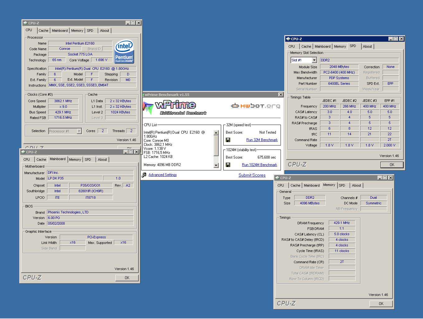Click Command Rate 2T in Memory window

click(342, 262)
